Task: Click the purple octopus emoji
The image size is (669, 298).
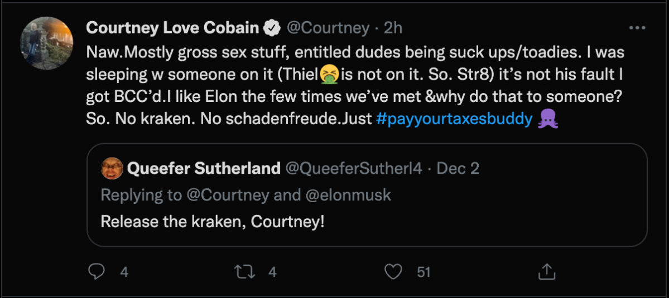Action: coord(548,120)
